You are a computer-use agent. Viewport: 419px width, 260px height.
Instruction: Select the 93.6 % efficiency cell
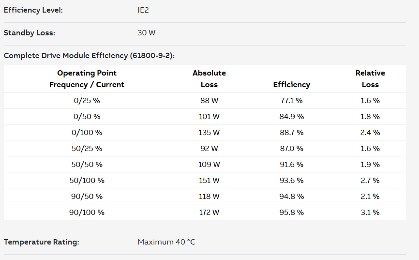(291, 180)
